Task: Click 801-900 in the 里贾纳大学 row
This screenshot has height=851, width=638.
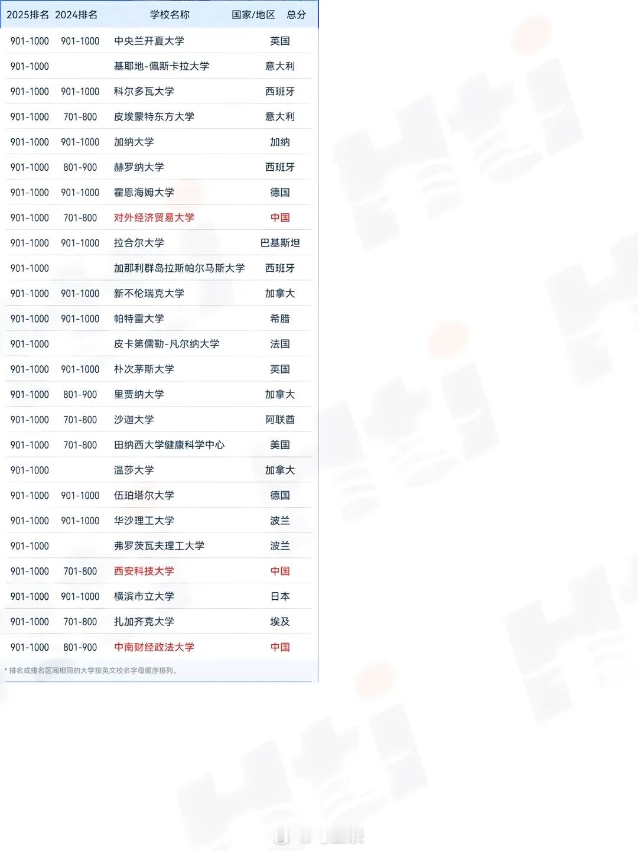Action: coord(80,395)
